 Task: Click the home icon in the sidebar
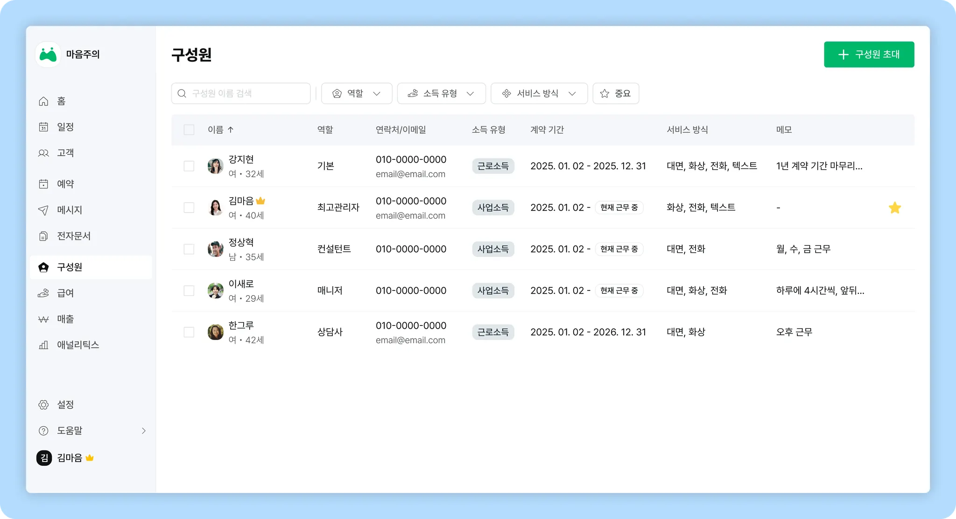click(43, 101)
